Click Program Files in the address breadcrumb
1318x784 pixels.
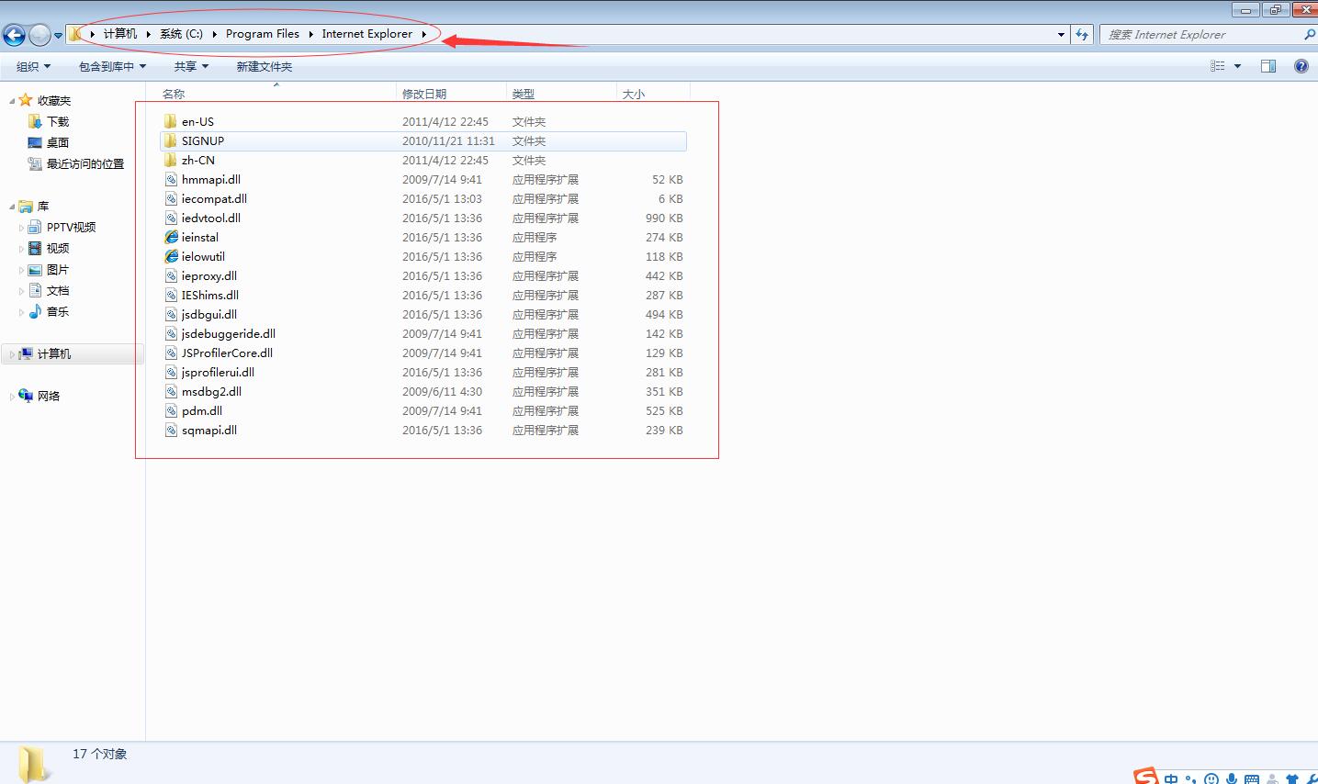pos(262,34)
